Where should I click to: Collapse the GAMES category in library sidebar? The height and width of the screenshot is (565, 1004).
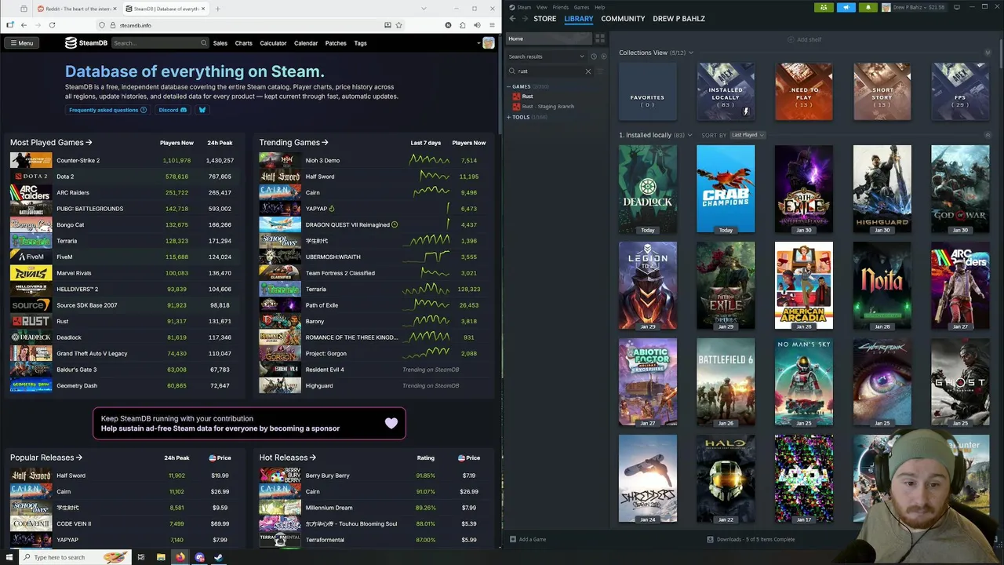coord(509,86)
